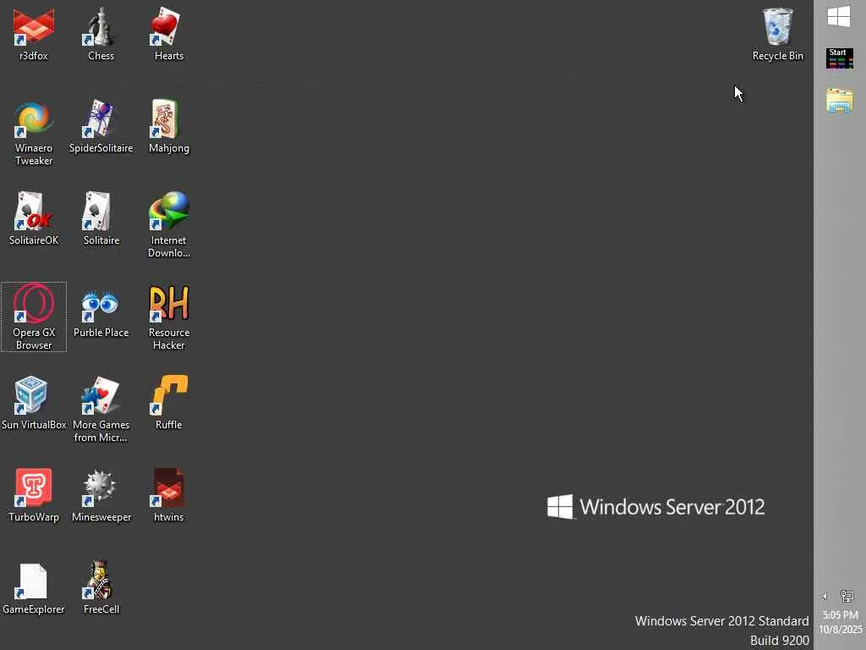Open the network status tray icon
This screenshot has height=650, width=866.
[x=847, y=596]
